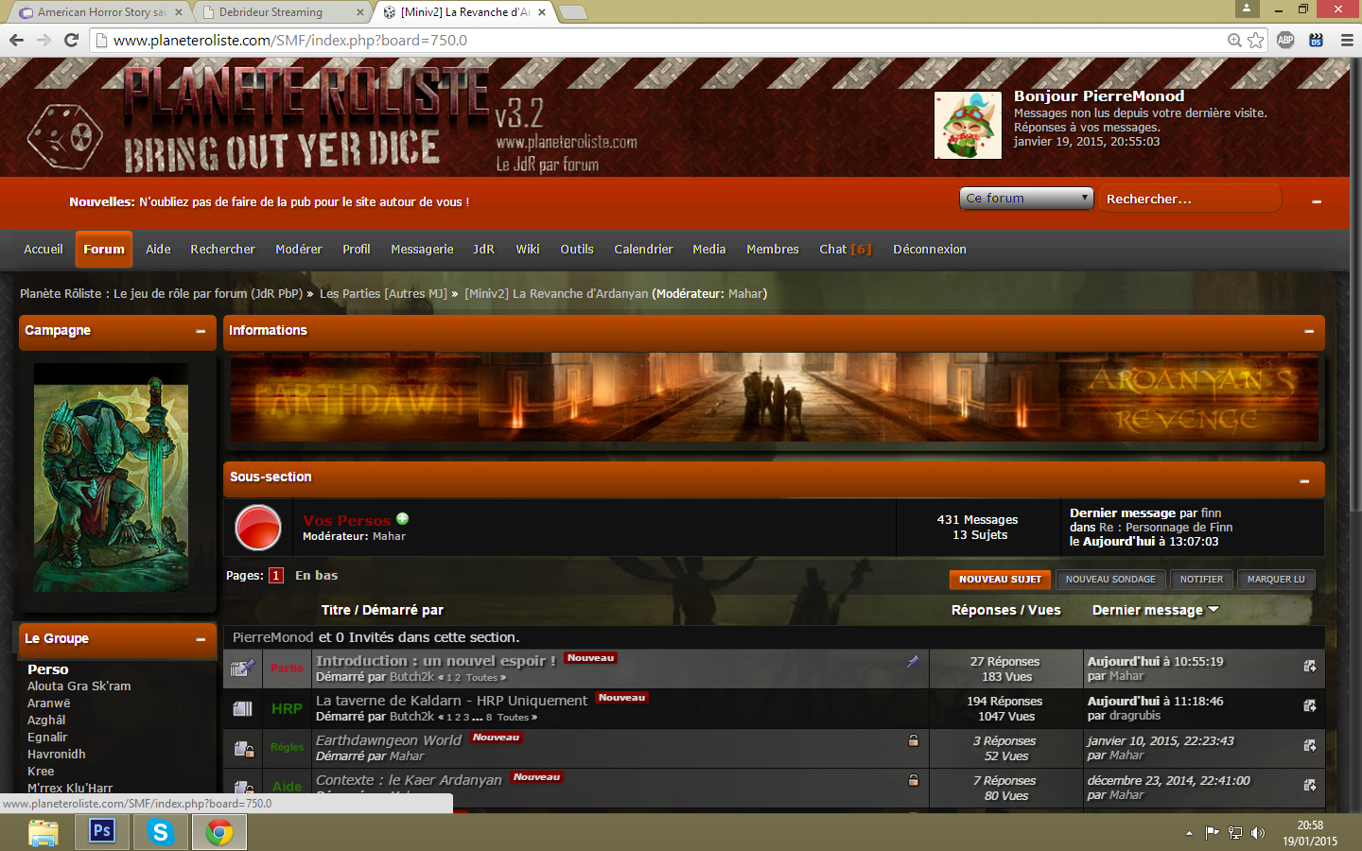Open the La taverne de Kaldarn topic
Image resolution: width=1362 pixels, height=851 pixels.
[451, 701]
